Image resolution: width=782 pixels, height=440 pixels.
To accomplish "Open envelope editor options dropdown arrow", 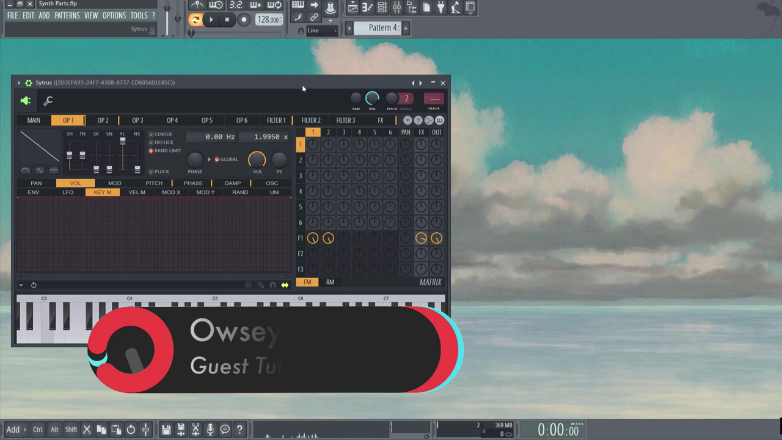I will tap(21, 285).
